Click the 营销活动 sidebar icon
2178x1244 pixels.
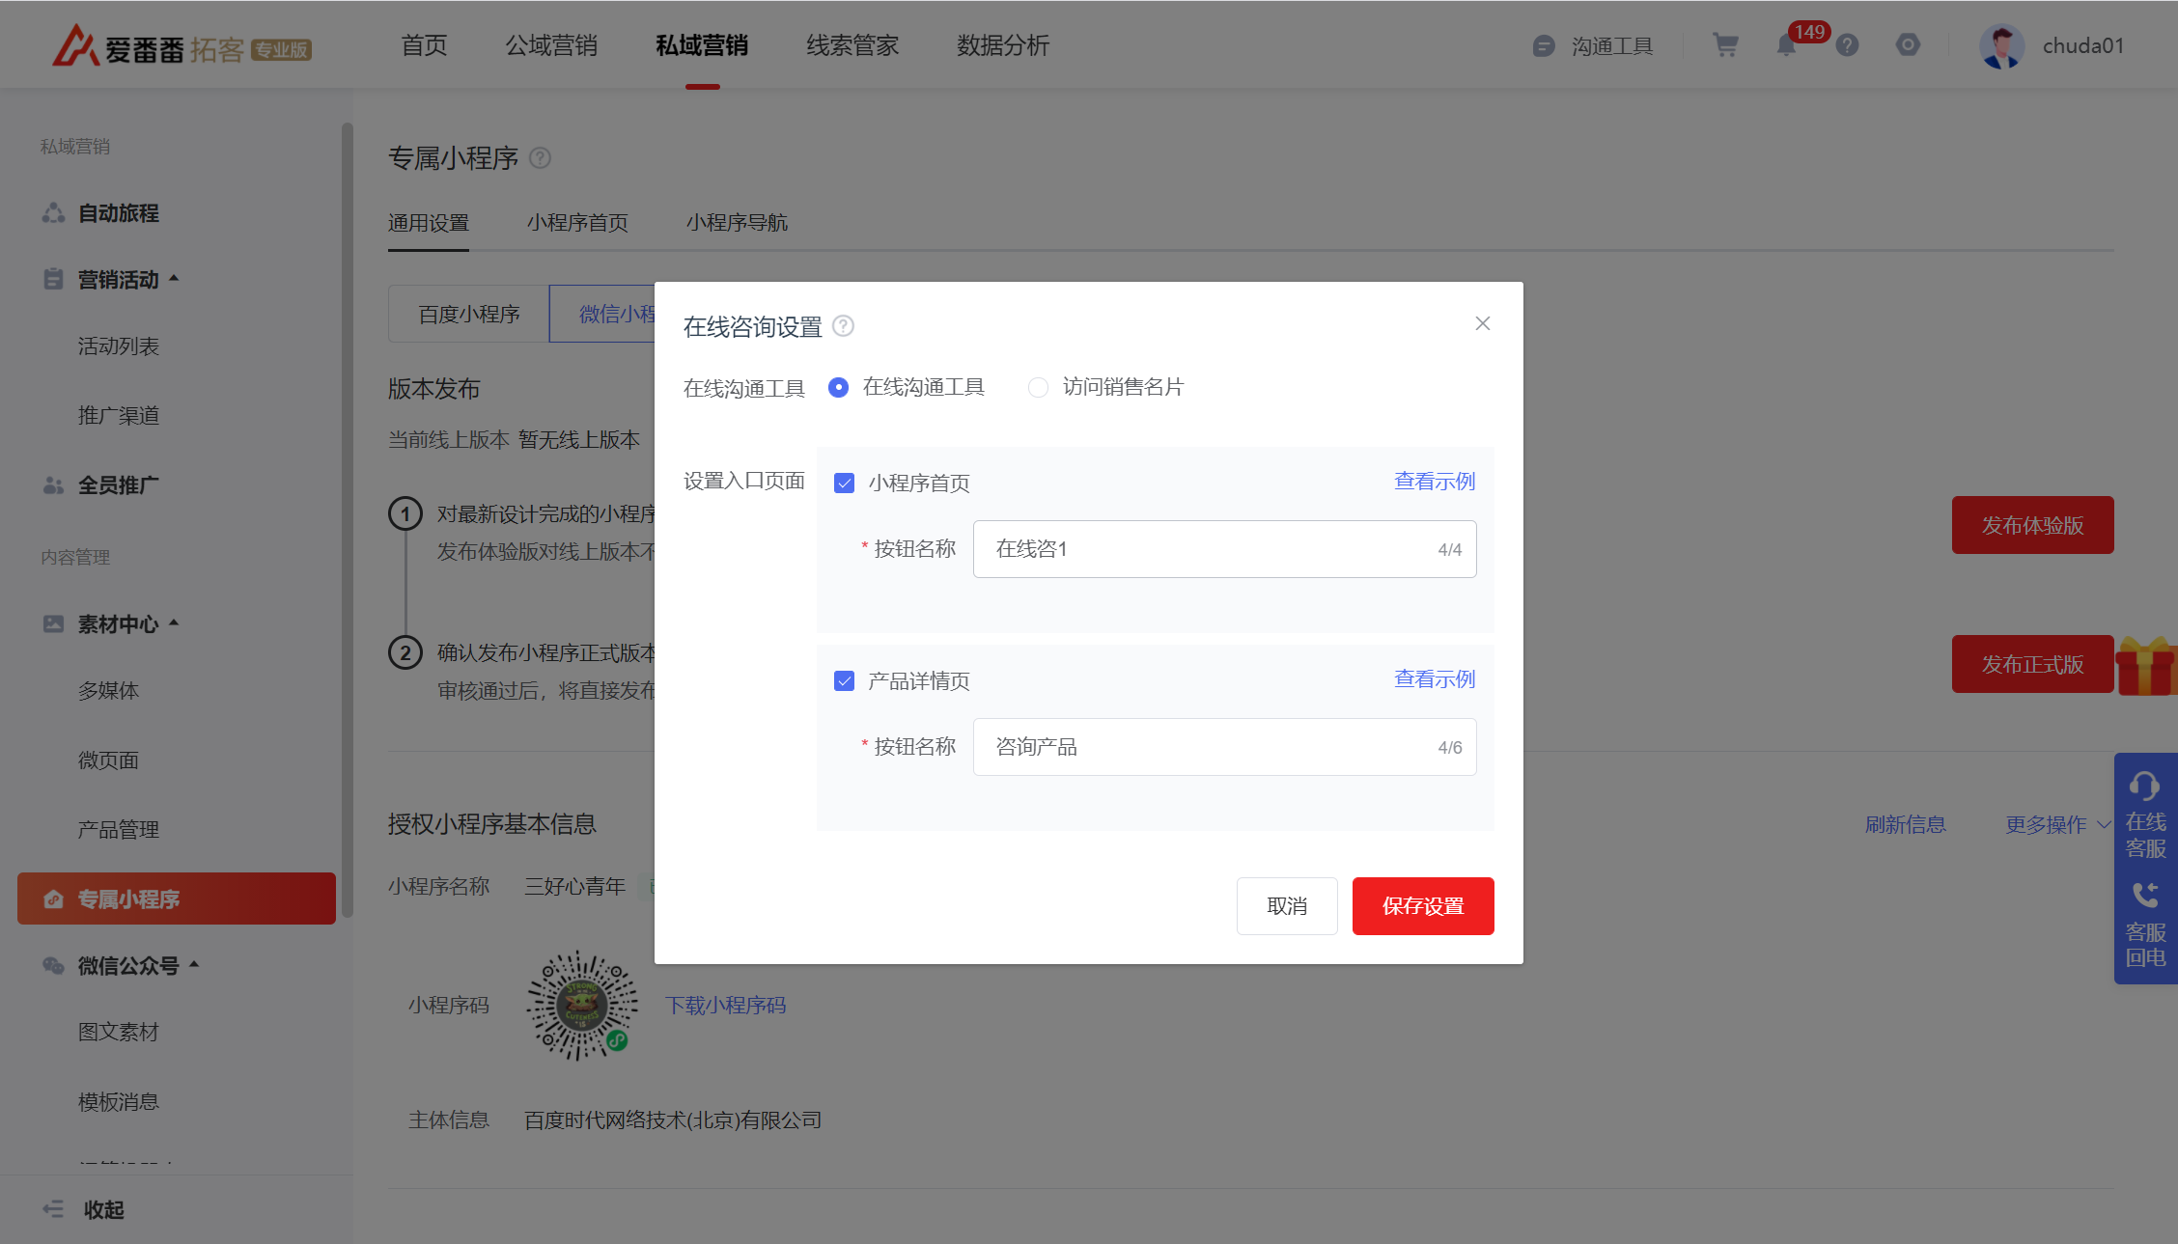(x=54, y=279)
